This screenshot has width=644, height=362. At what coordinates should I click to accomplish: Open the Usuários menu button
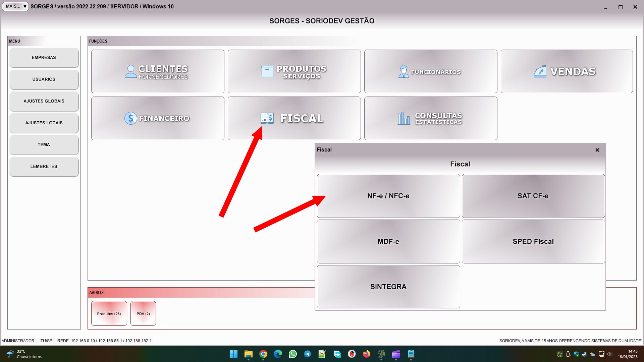(44, 79)
